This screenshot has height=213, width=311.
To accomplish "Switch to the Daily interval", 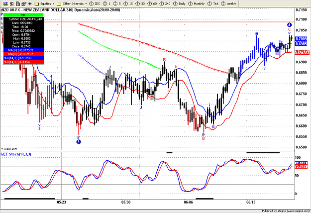I will (x=179, y=3).
